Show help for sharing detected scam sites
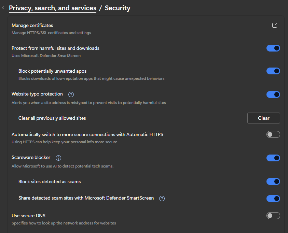 162,199
